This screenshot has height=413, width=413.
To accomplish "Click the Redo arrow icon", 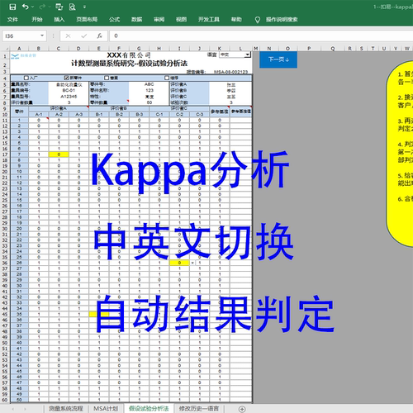I will pyautogui.click(x=42, y=7).
